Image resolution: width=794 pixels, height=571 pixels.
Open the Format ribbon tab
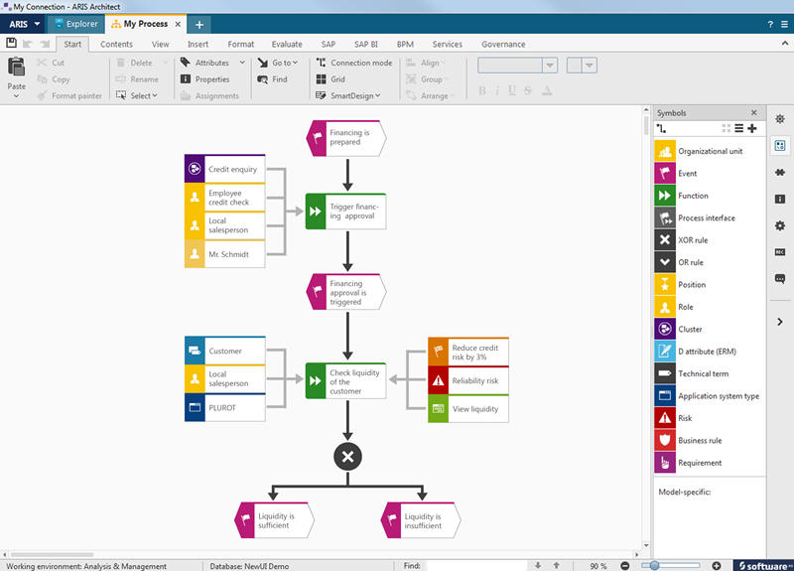241,44
